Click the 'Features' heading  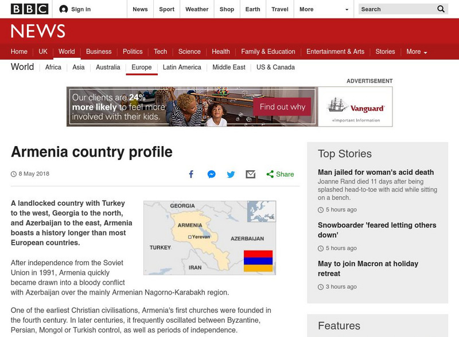pos(339,326)
